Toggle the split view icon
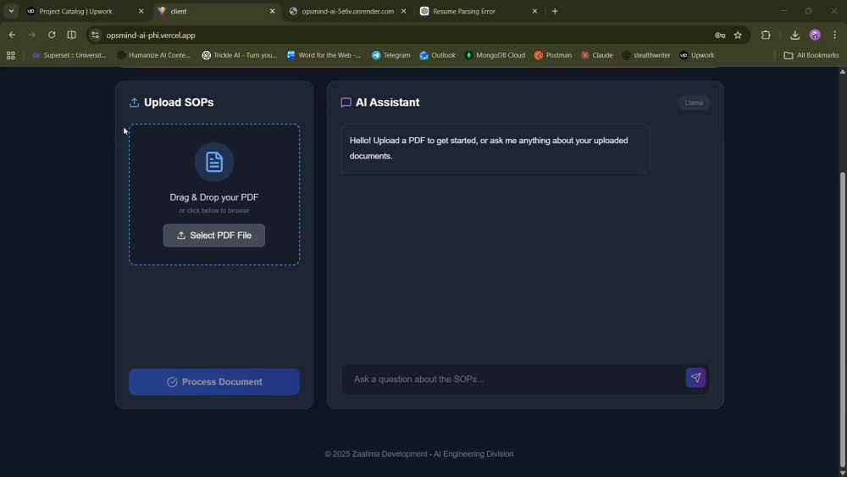The height and width of the screenshot is (477, 847). [71, 35]
